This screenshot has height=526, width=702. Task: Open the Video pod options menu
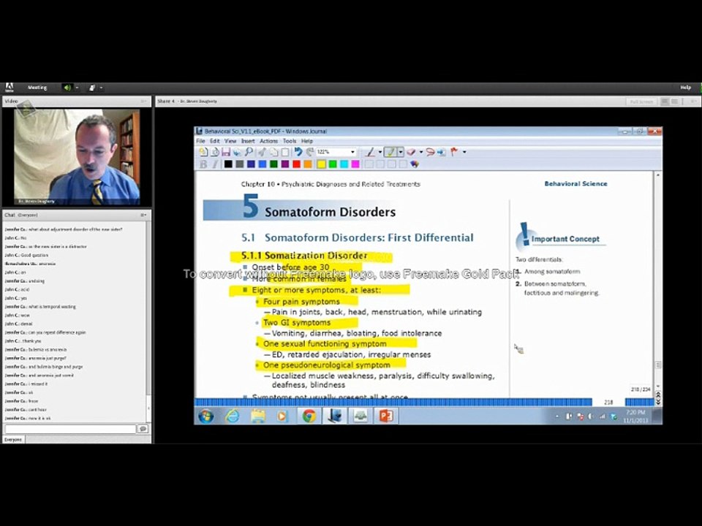143,102
